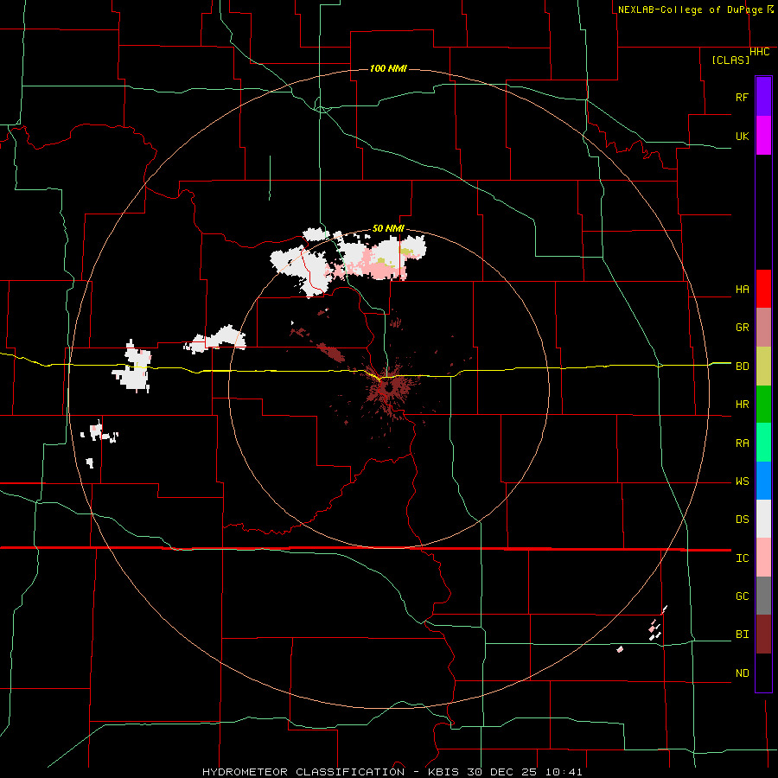The height and width of the screenshot is (778, 778).
Task: Click the HR green legend swatch
Action: click(763, 404)
